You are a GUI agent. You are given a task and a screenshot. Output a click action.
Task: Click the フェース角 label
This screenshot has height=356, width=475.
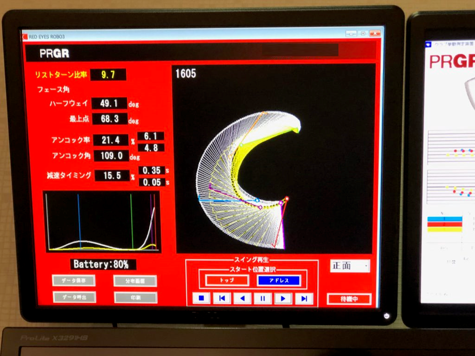coord(53,89)
